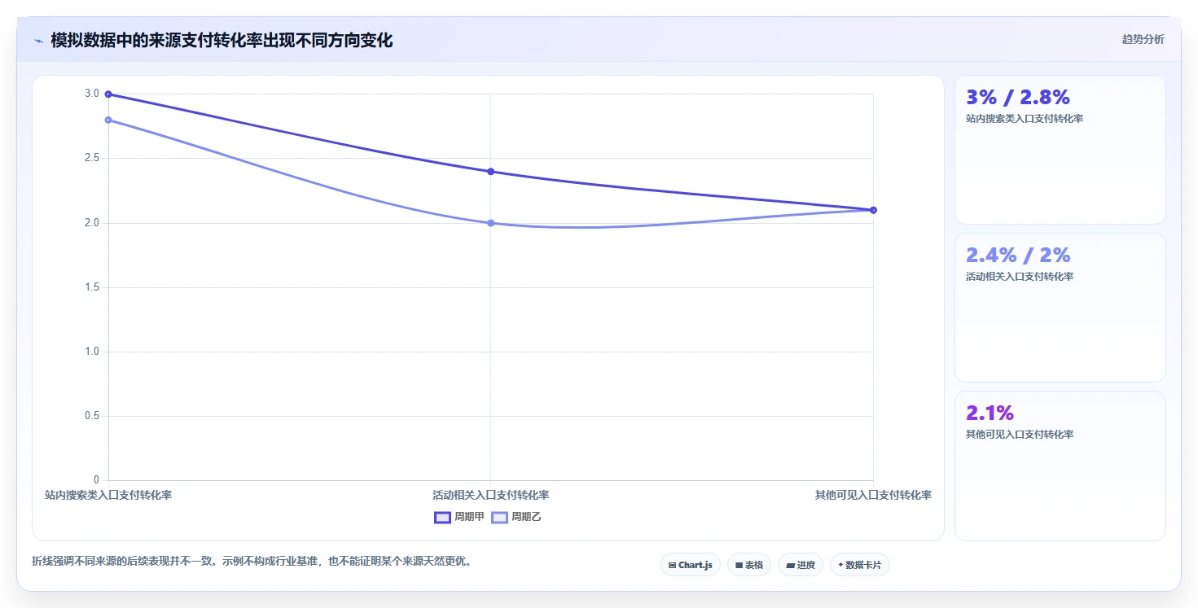Click the 表格 tag chip

[748, 565]
